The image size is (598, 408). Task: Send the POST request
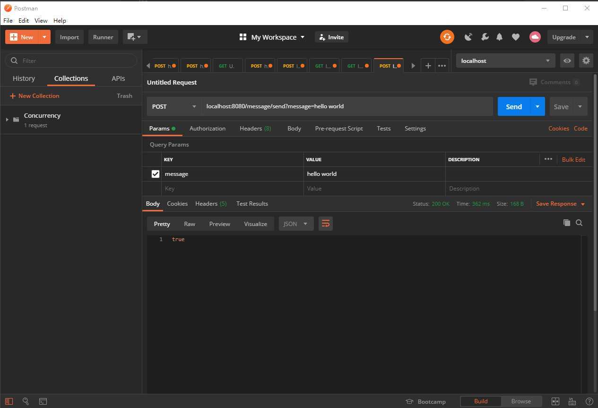pos(514,106)
